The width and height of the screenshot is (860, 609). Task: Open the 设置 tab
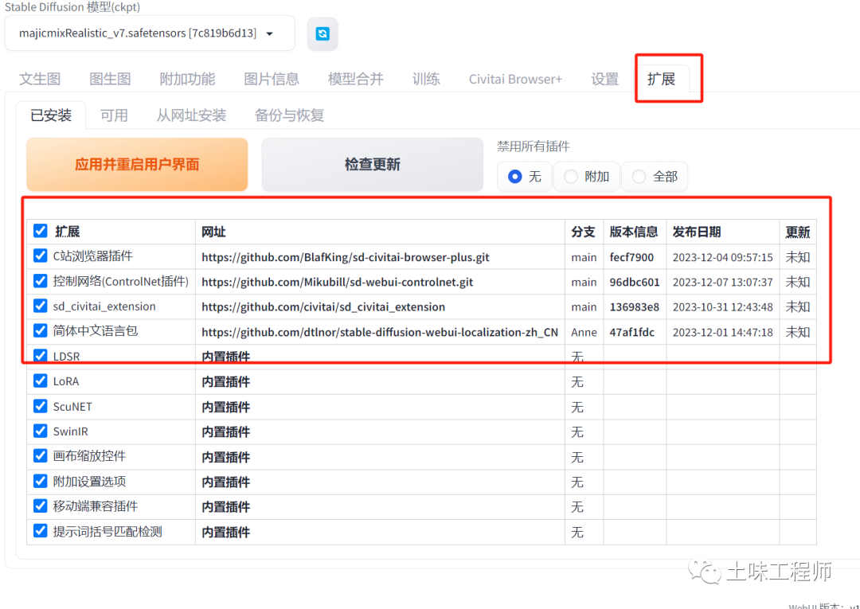[x=604, y=79]
